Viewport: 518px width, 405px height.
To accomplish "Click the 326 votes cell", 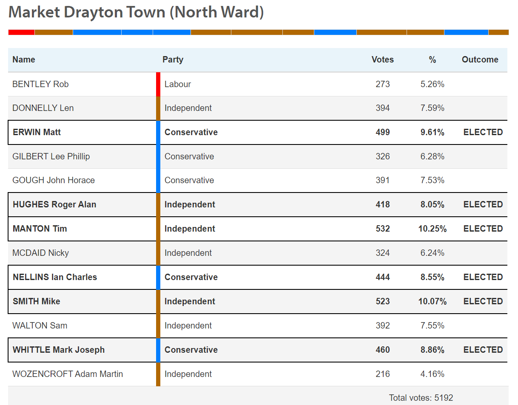I will pyautogui.click(x=383, y=156).
